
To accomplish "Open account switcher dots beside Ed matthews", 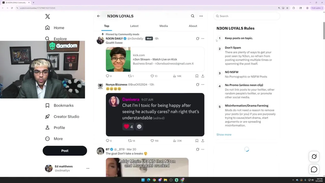I will (88, 168).
